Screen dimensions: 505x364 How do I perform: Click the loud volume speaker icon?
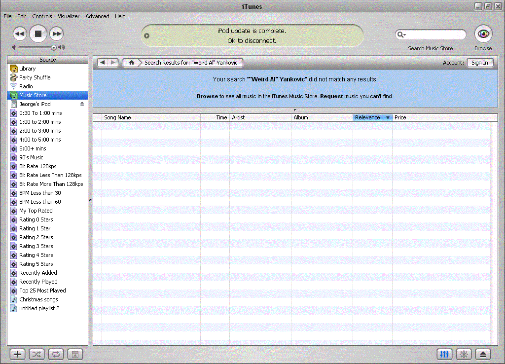[x=62, y=47]
